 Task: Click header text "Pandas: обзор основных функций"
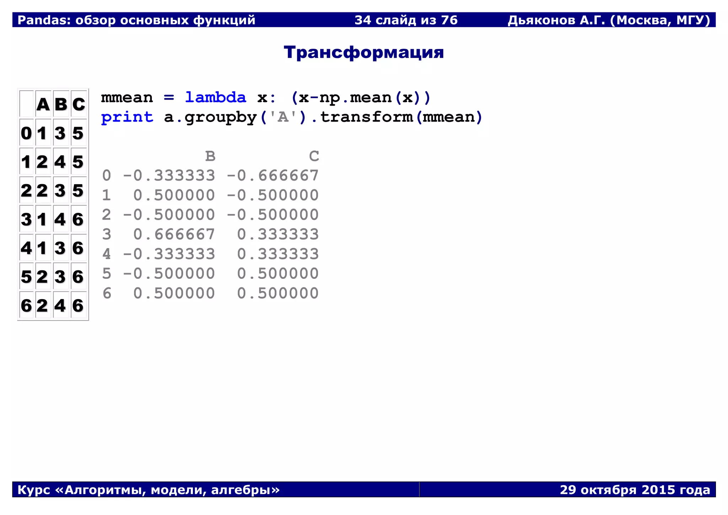tap(136, 20)
